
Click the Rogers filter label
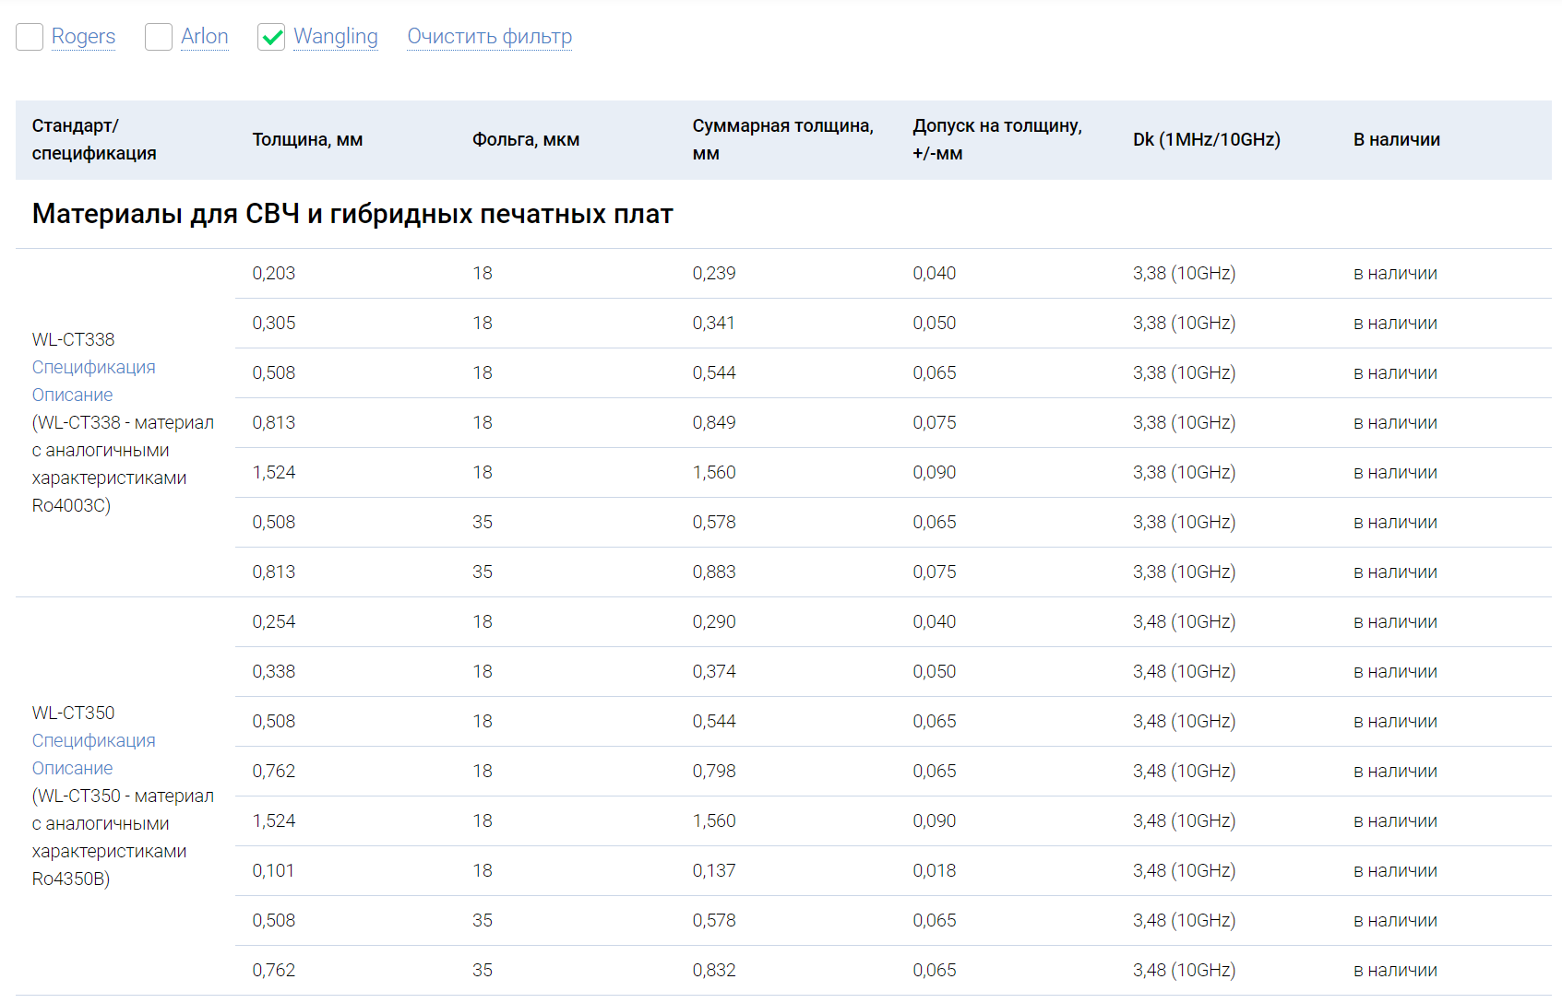pos(83,37)
